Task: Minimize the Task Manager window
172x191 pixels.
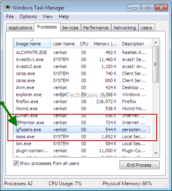Action: coord(134,8)
